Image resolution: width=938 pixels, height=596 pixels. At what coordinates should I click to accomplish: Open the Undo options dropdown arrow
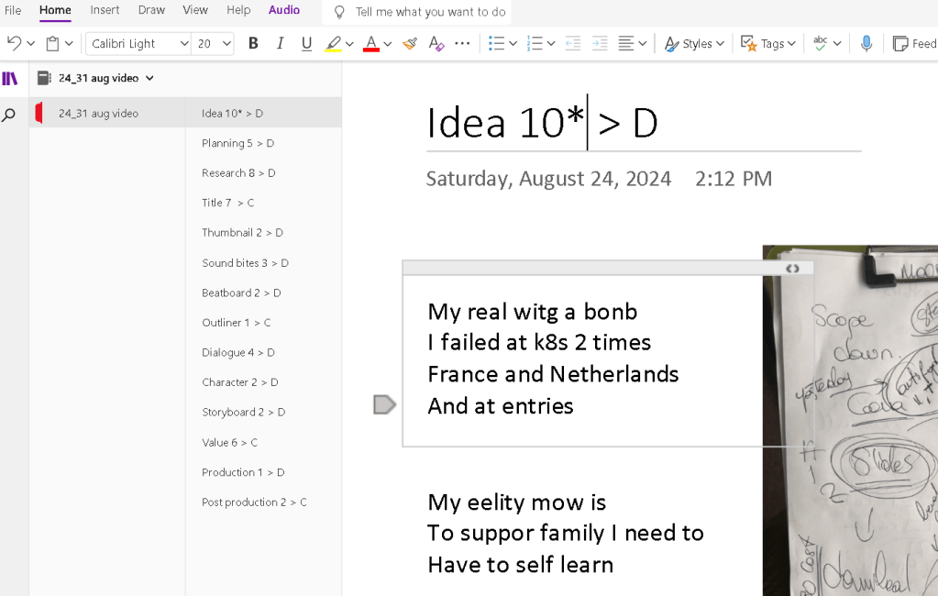click(x=31, y=44)
